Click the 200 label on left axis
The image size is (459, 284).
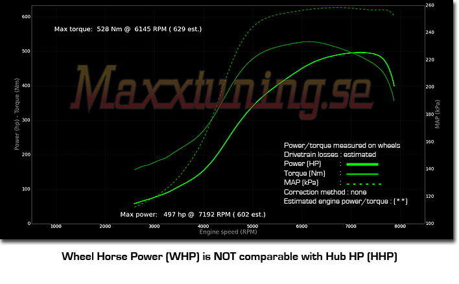tap(26, 154)
